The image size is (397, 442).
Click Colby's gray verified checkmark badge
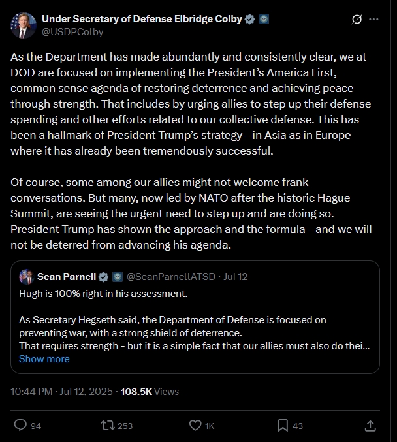(249, 19)
